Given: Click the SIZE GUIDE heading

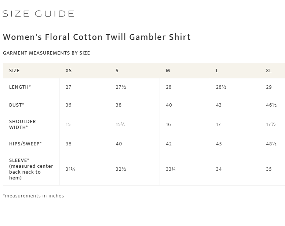Looking at the screenshot, I should pos(39,14).
